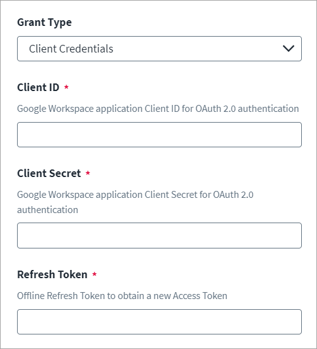This screenshot has height=349, width=317.
Task: Focus the Client ID input field
Action: tap(159, 135)
